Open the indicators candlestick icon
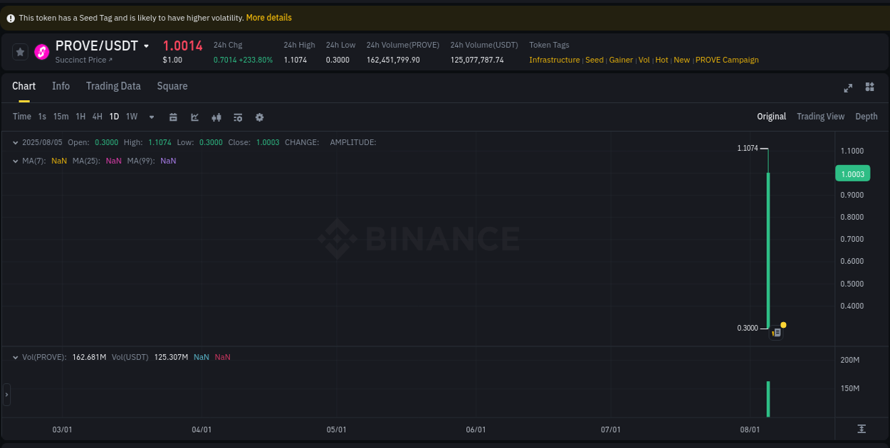The image size is (890, 448). [216, 117]
